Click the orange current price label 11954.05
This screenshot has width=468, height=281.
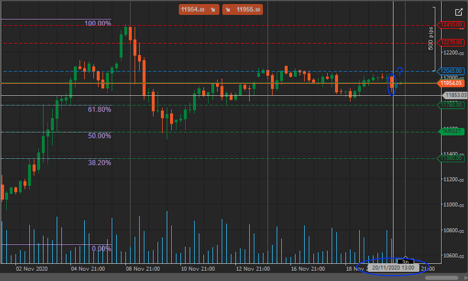coord(451,83)
